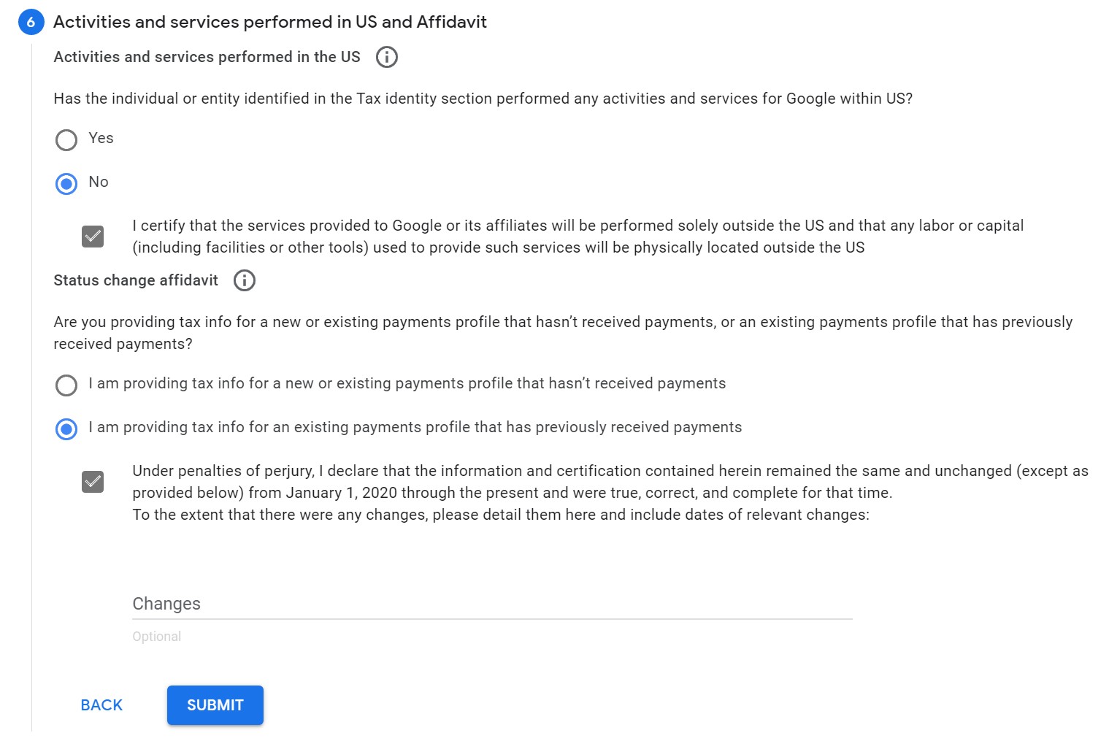Go back using the BACK link
Image resolution: width=1109 pixels, height=741 pixels.
coord(101,705)
